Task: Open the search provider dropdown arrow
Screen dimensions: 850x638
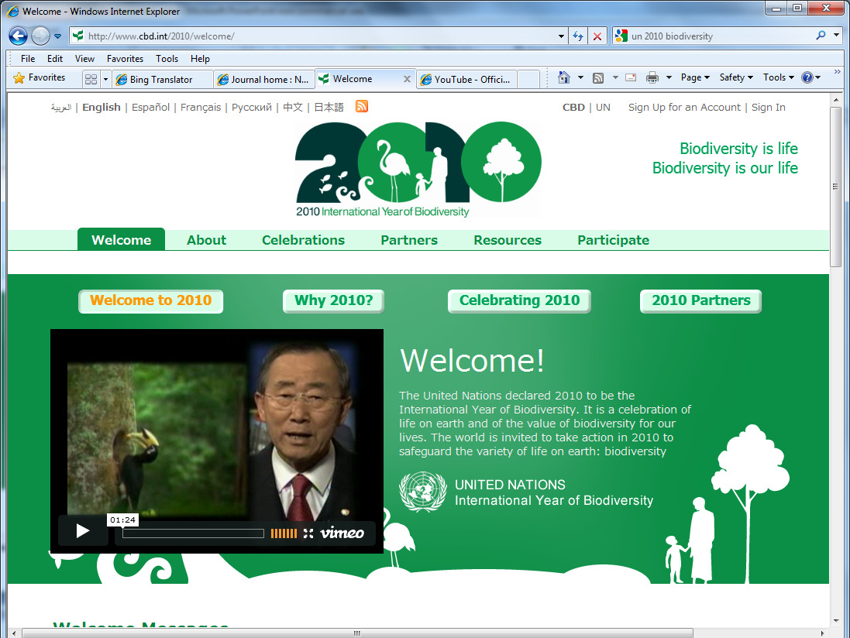Action: [837, 36]
